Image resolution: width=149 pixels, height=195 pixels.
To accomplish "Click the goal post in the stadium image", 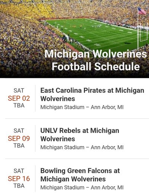I will (143, 35).
